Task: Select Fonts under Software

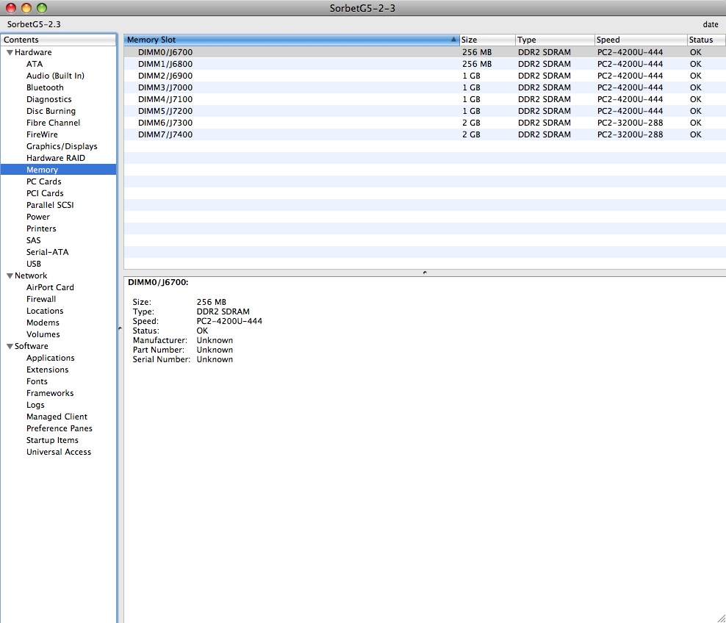Action: [x=37, y=381]
